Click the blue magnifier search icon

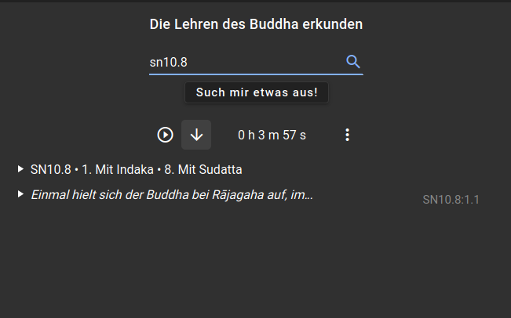pos(353,62)
